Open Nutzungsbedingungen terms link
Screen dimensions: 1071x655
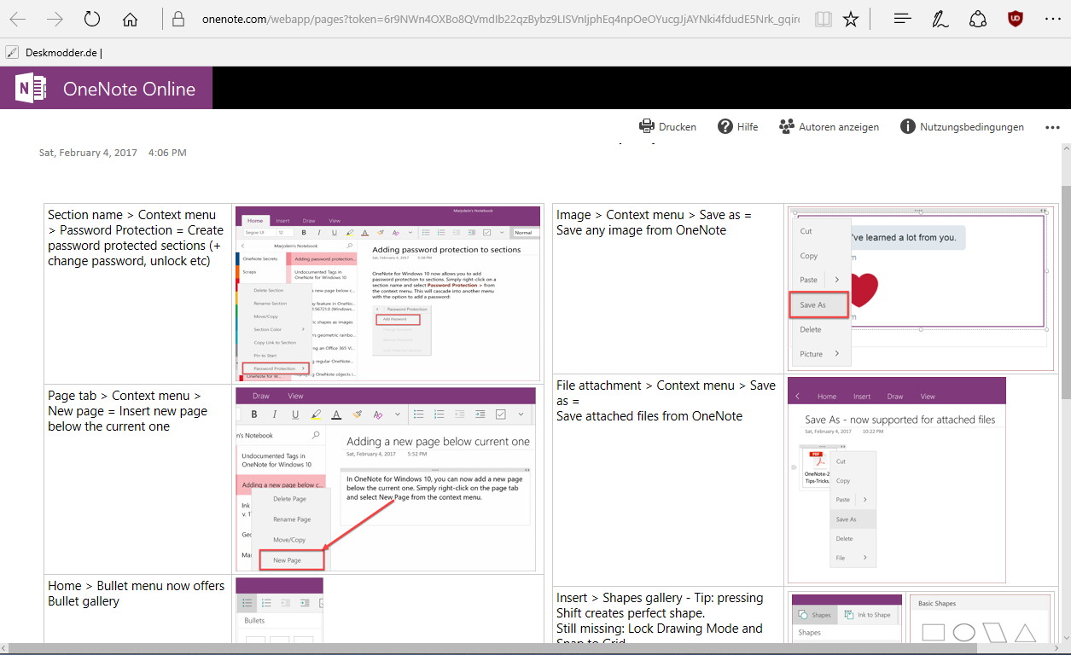[962, 126]
